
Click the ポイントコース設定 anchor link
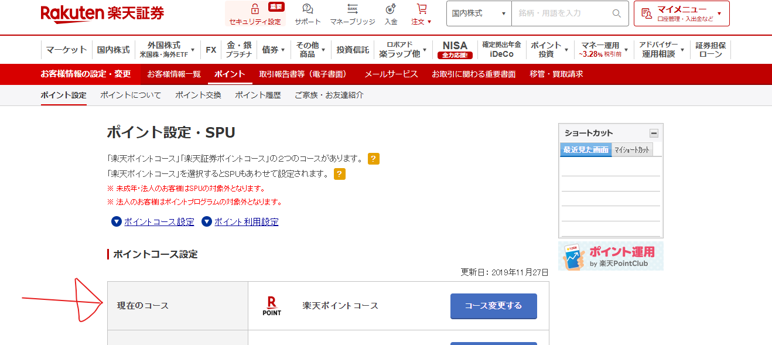159,222
